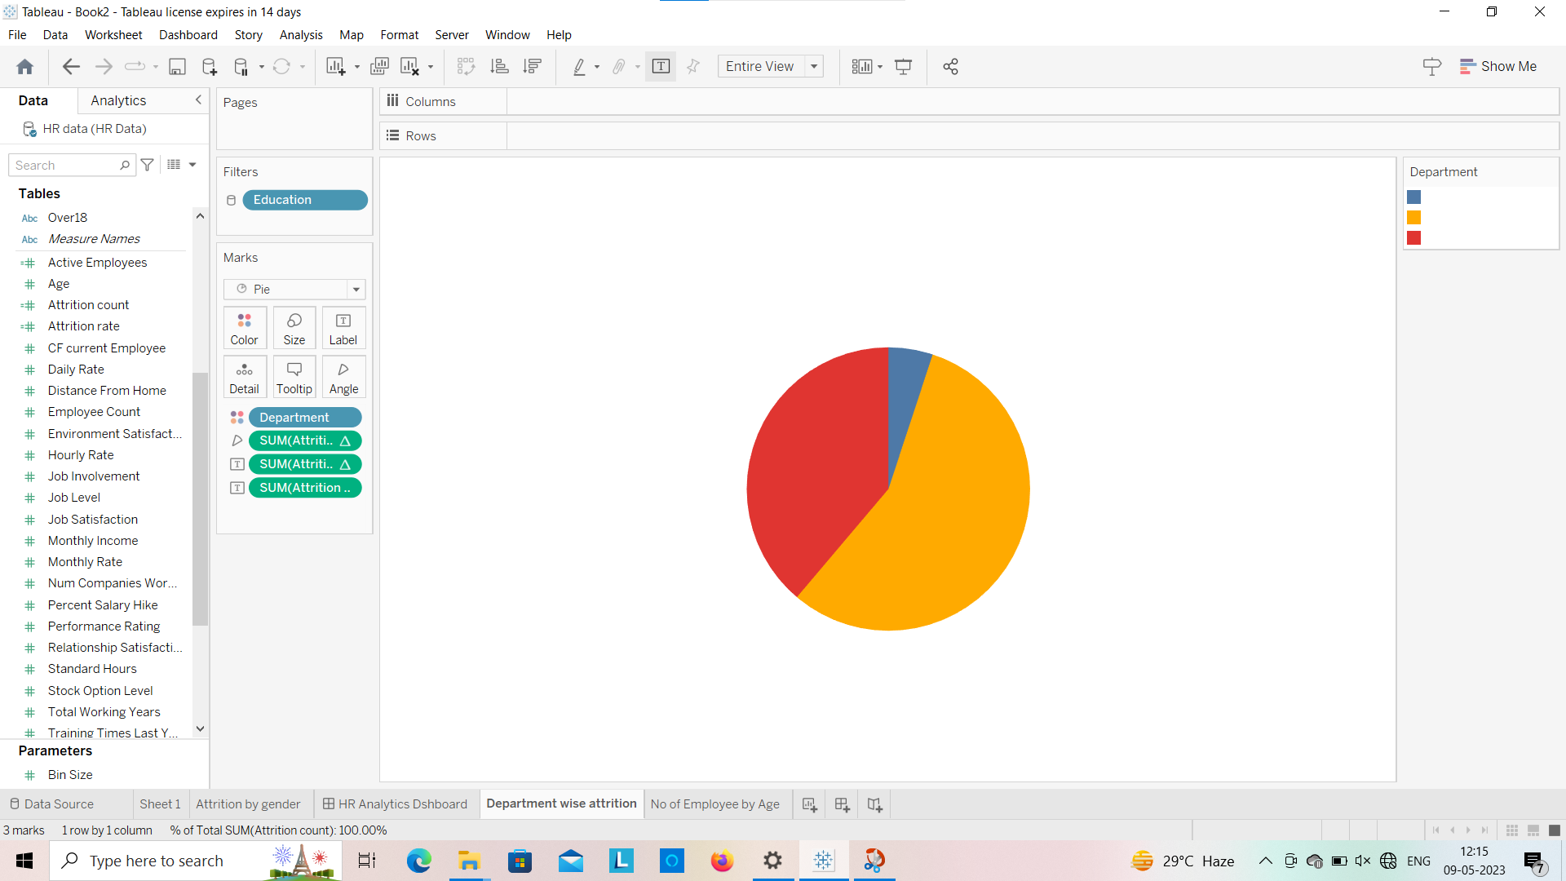The height and width of the screenshot is (881, 1566).
Task: Click the Education filter pill
Action: pos(305,200)
